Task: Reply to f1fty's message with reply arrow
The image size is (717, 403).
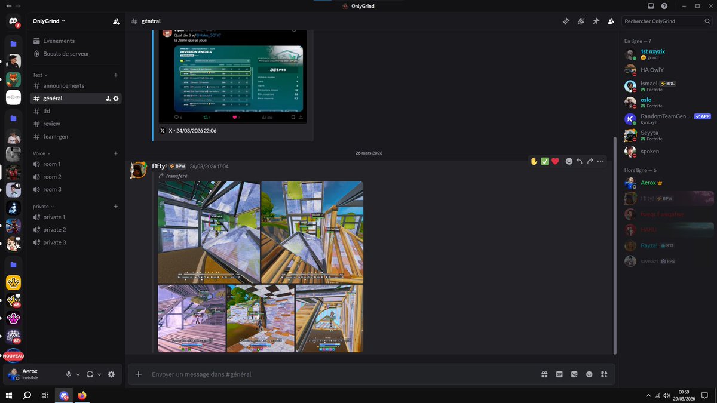Action: pyautogui.click(x=580, y=161)
